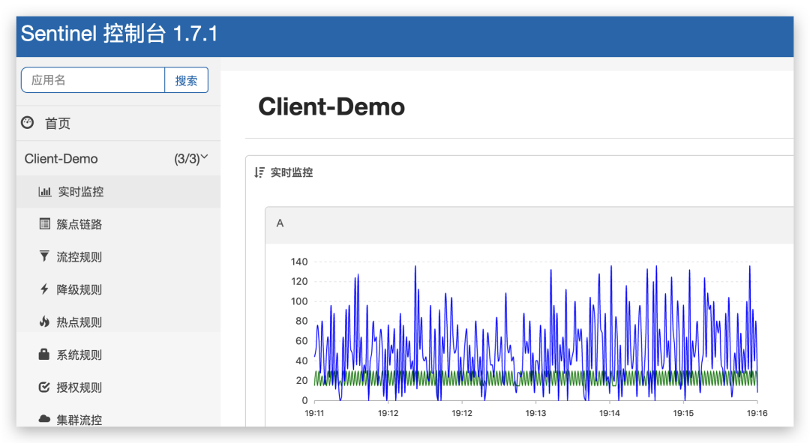Click the lock icon for 系统规则

click(x=44, y=355)
